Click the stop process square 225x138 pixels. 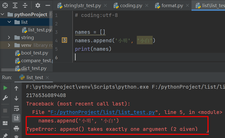[x=5, y=111]
